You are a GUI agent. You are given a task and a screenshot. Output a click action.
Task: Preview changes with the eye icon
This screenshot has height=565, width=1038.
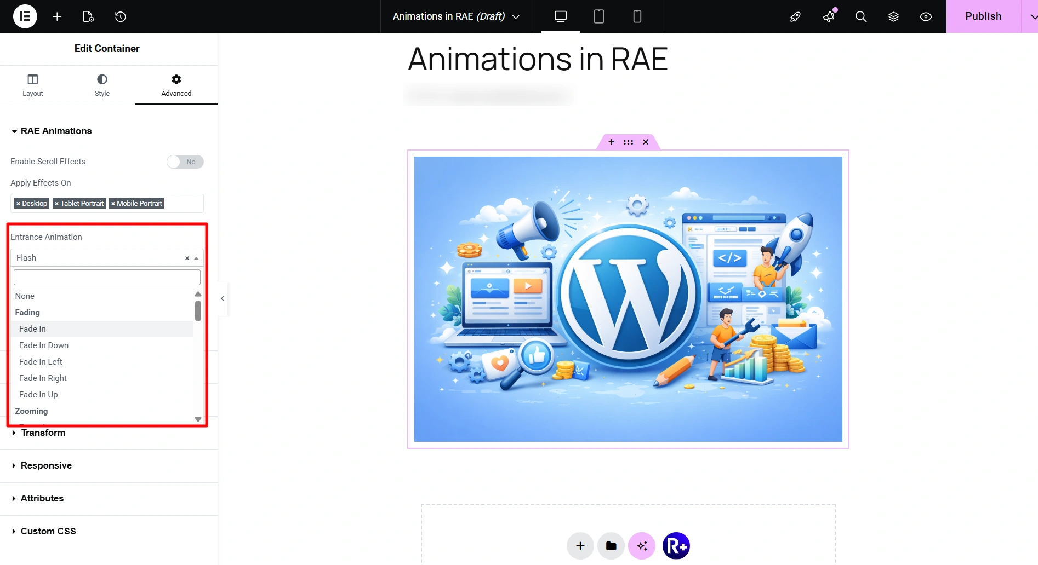pyautogui.click(x=926, y=16)
